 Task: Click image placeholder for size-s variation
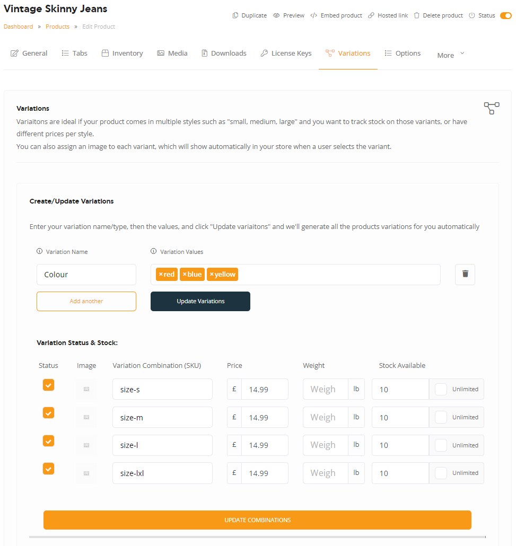pos(86,389)
